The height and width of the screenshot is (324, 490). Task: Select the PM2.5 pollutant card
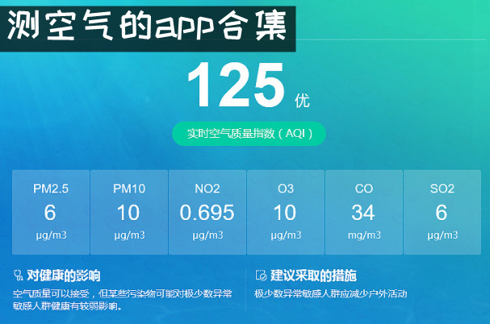(51, 212)
